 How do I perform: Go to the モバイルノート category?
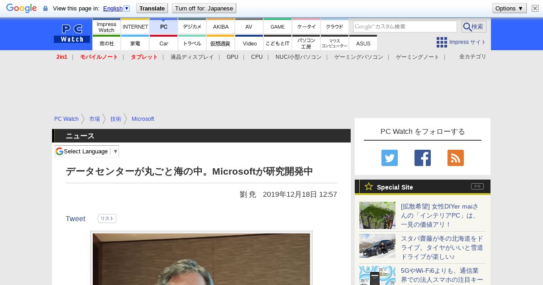click(x=99, y=57)
